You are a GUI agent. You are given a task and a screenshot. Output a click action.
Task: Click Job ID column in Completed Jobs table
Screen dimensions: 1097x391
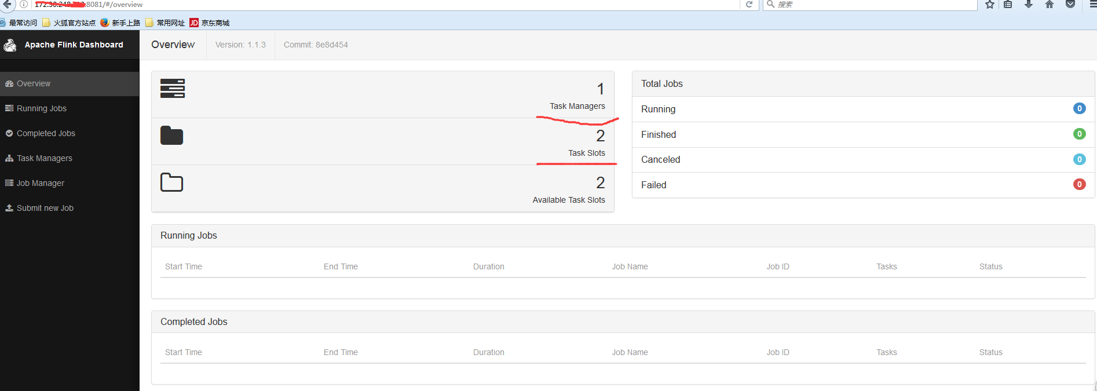click(778, 352)
